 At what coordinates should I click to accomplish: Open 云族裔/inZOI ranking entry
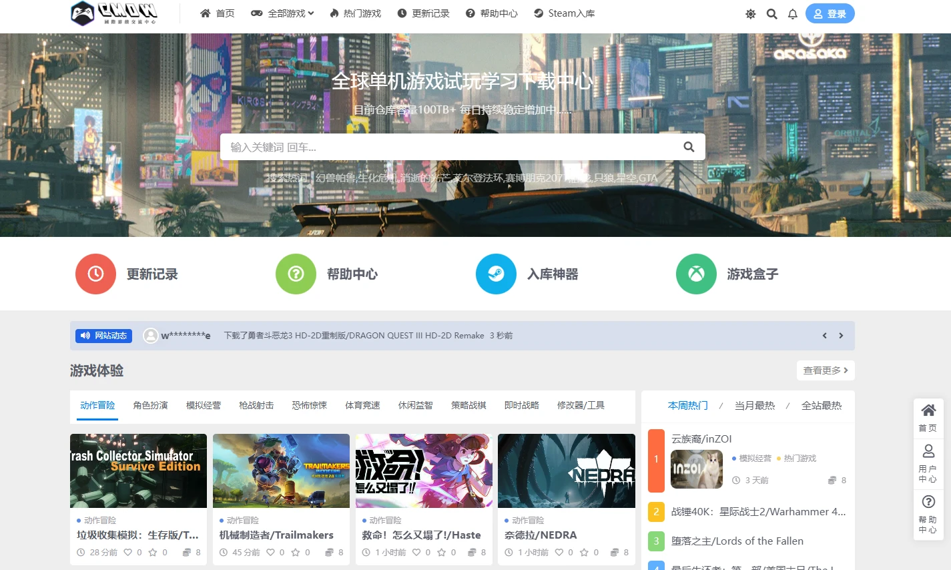pos(701,439)
